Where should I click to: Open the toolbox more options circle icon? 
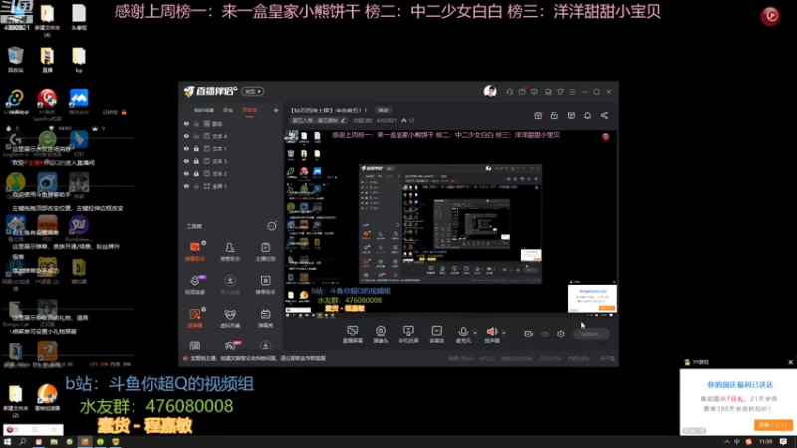tap(272, 226)
